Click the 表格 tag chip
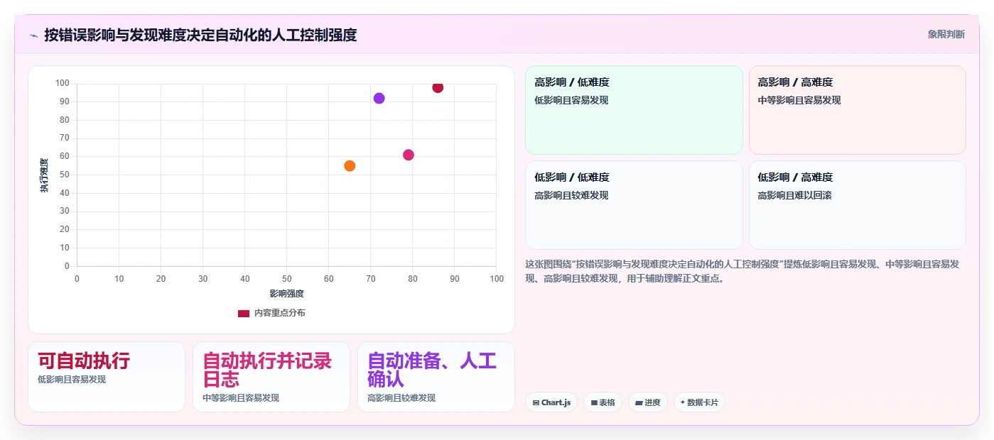 pyautogui.click(x=603, y=402)
